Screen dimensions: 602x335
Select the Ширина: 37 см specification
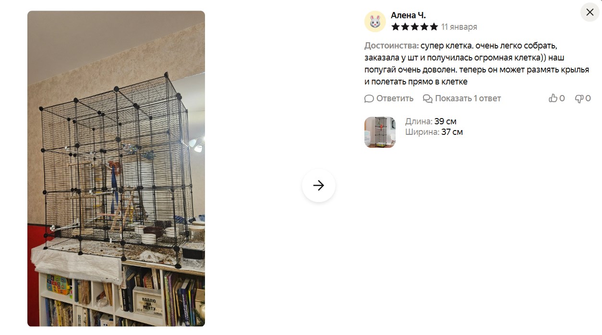[x=434, y=132]
